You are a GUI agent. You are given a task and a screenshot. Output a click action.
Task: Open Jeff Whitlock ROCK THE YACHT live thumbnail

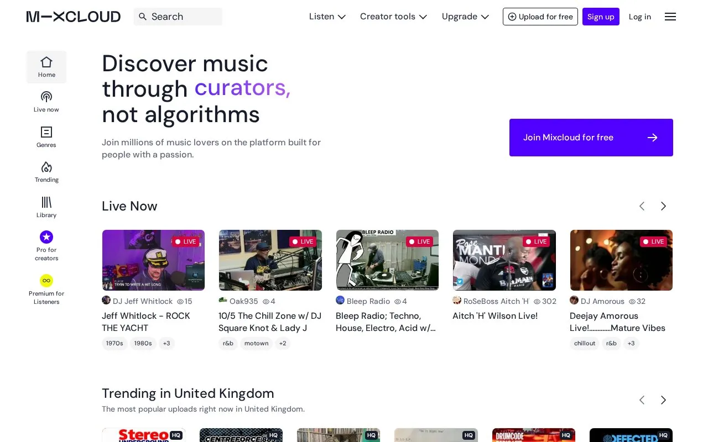tap(153, 260)
